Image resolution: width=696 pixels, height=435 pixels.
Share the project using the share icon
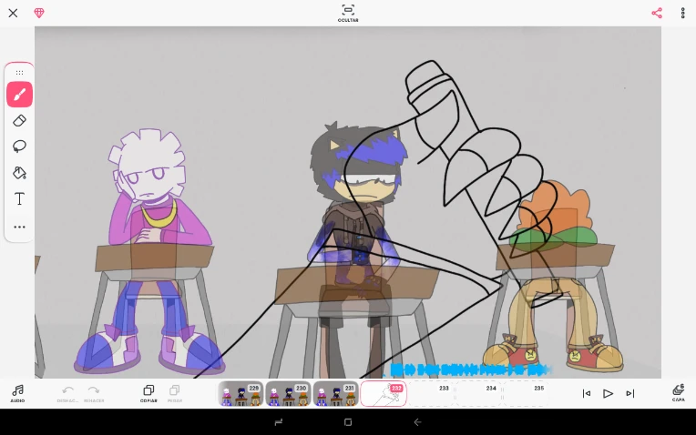tap(657, 13)
